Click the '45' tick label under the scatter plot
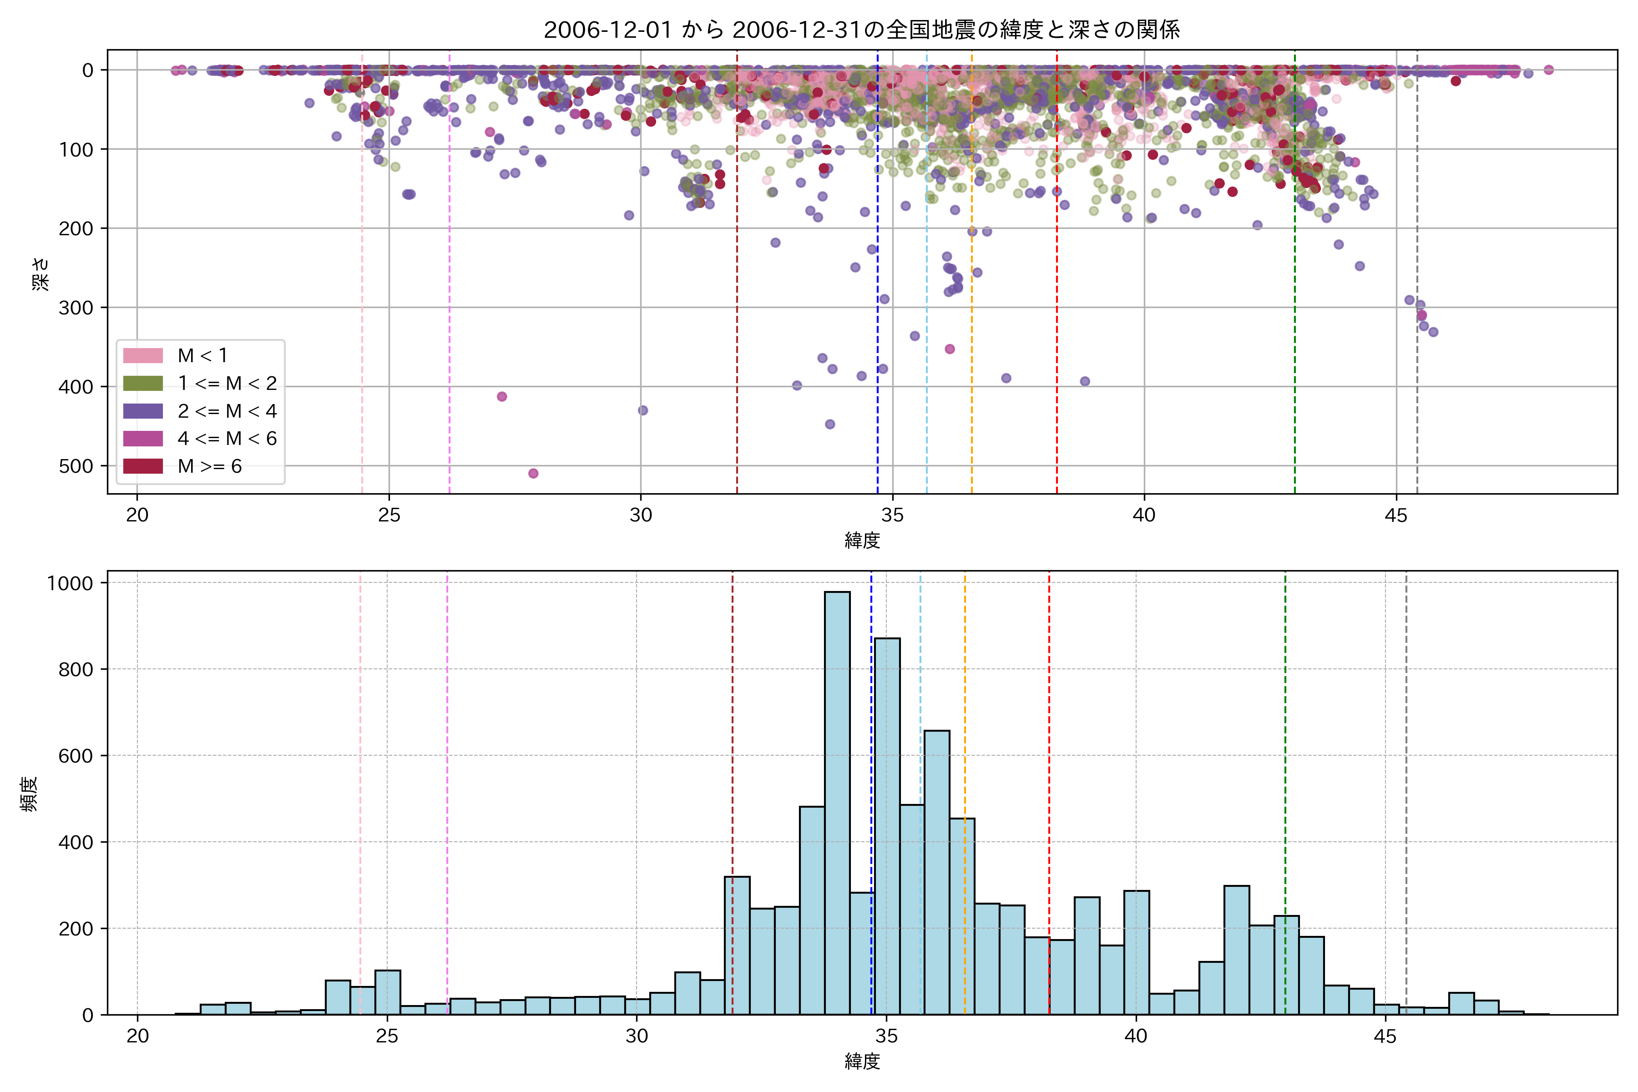1638x1092 pixels. tap(1395, 516)
